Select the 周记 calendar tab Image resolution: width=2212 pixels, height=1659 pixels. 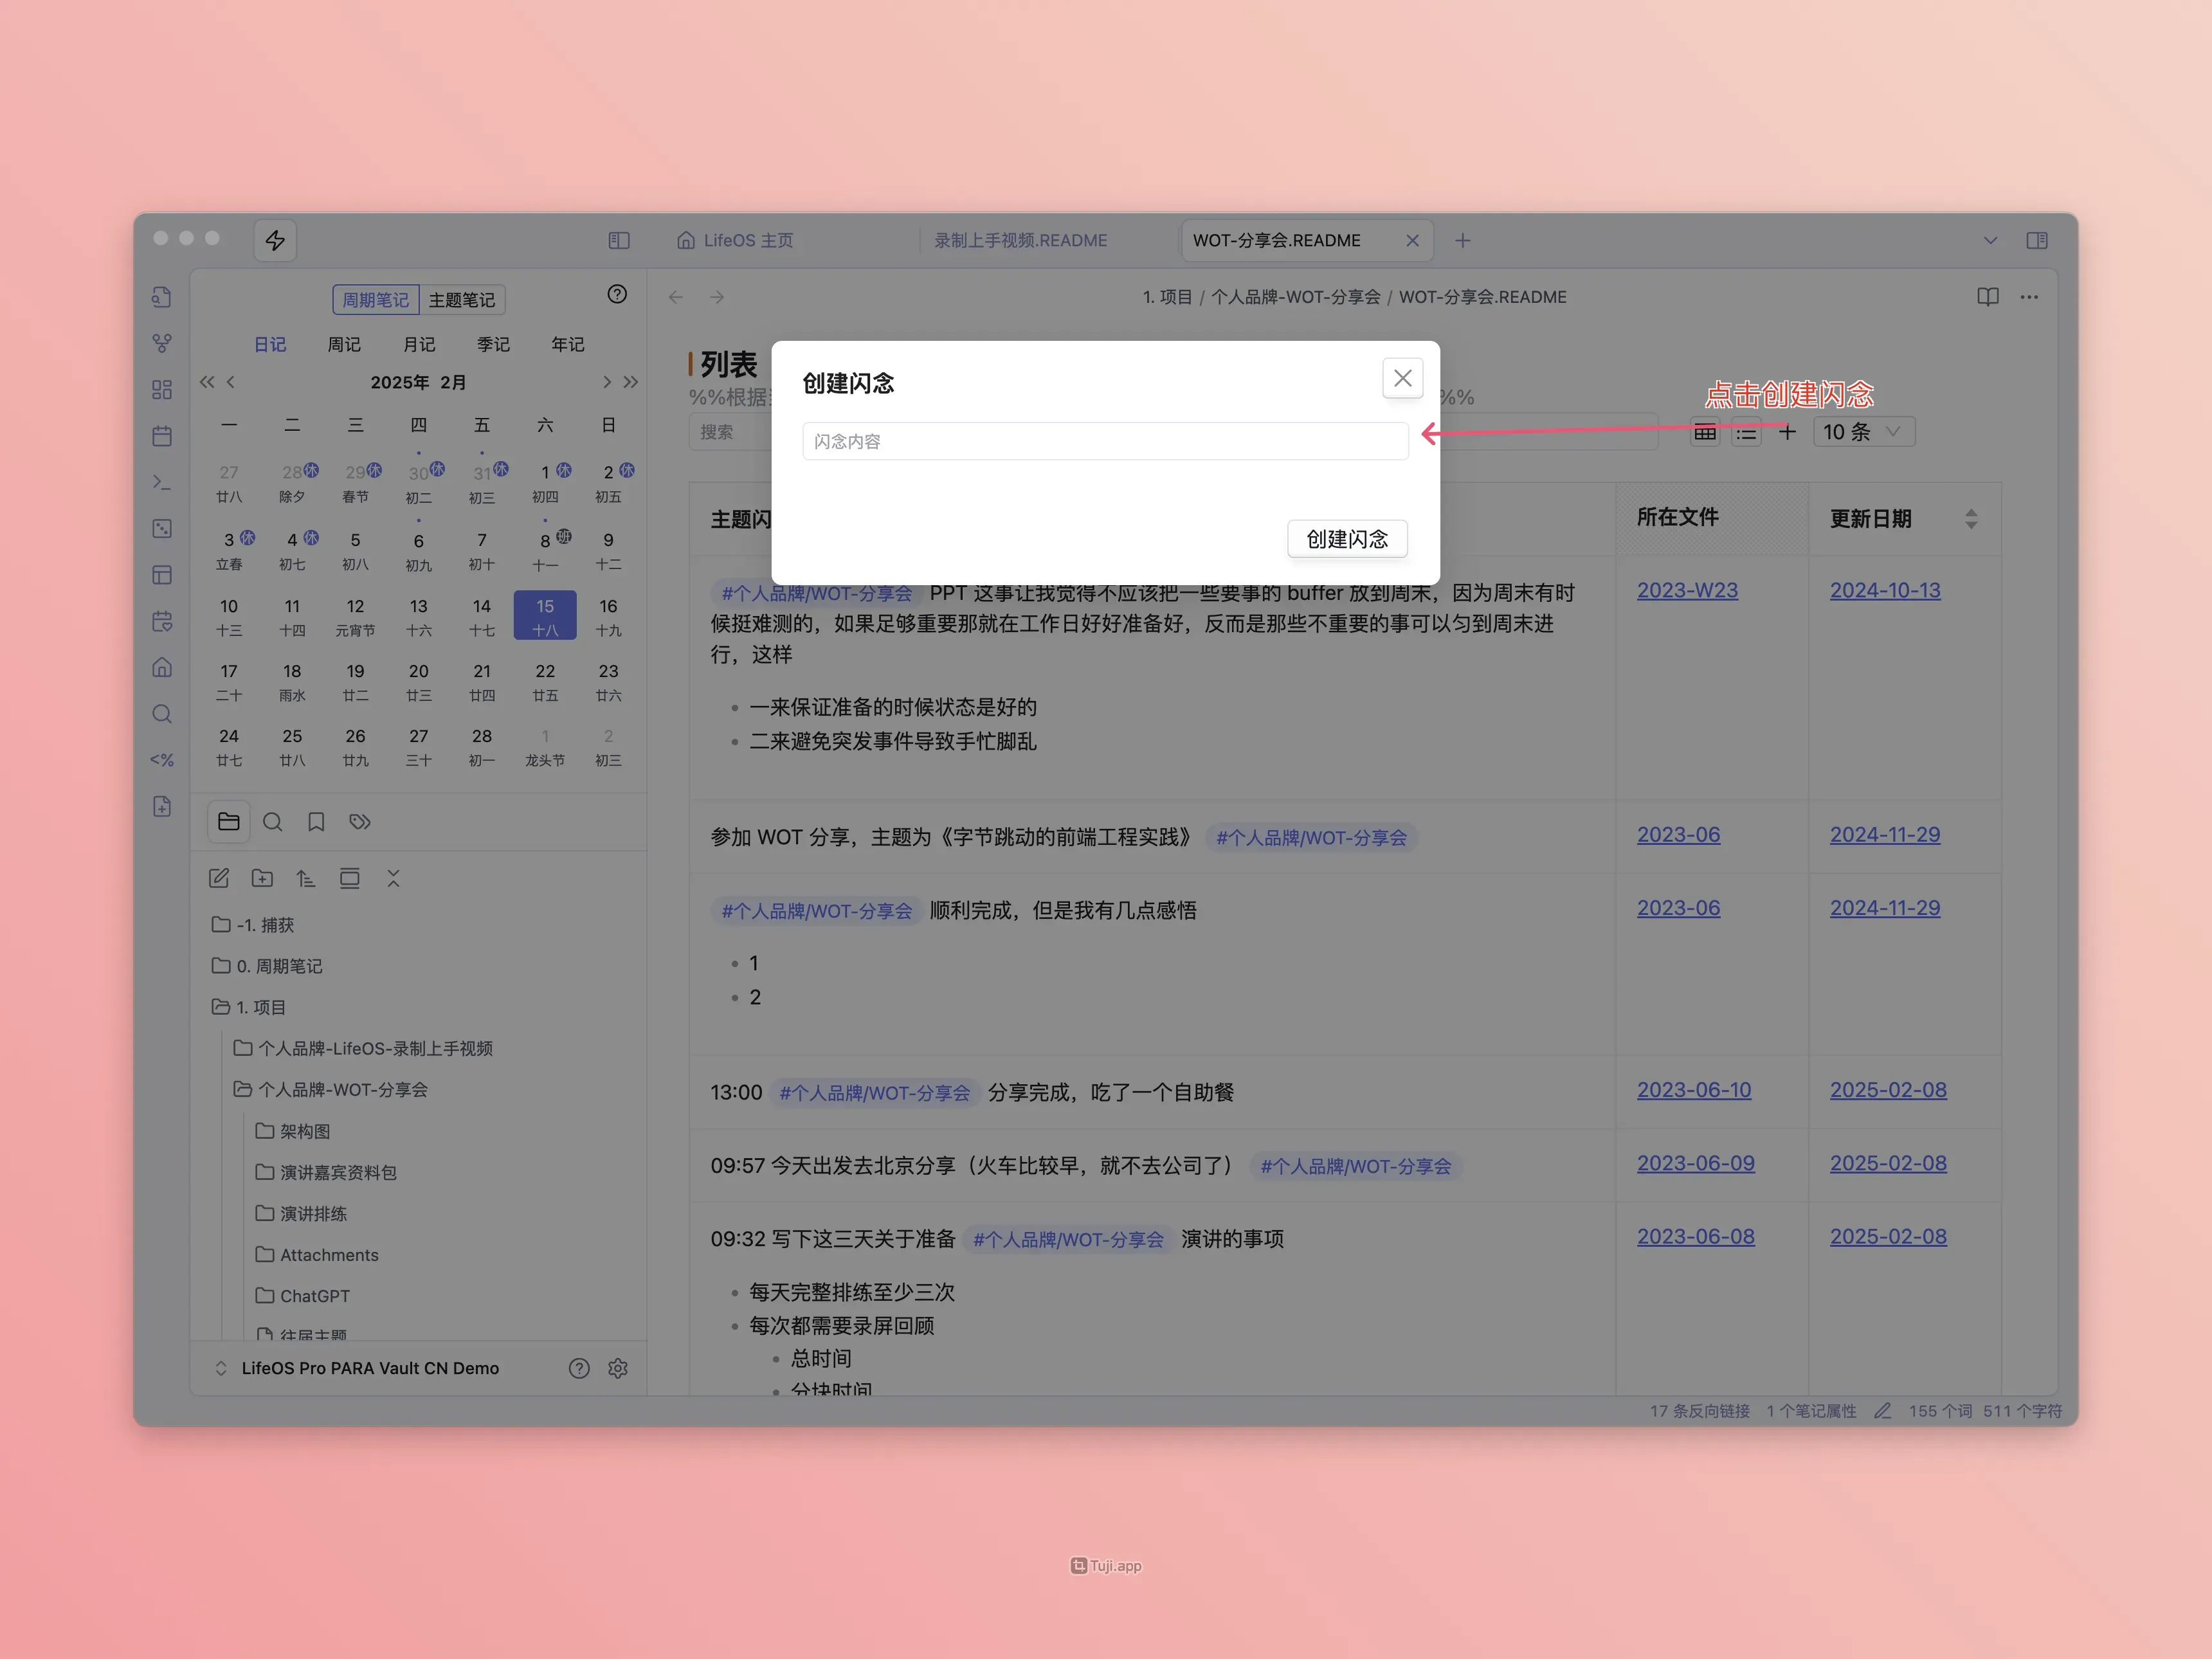point(344,344)
